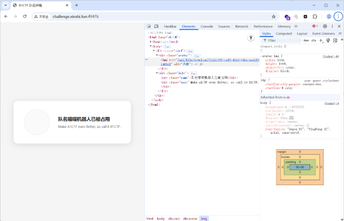Toggle the :hov element state panel

(306, 40)
